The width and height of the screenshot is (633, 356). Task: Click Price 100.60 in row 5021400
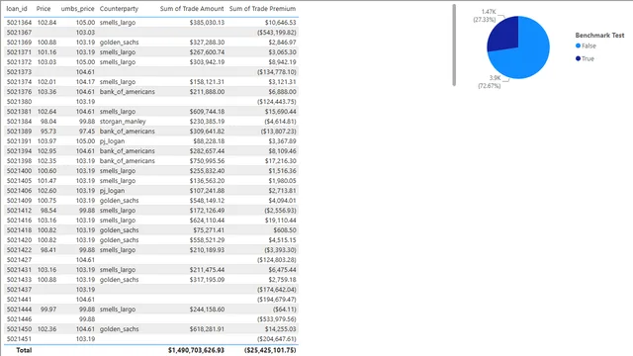pyautogui.click(x=46, y=171)
